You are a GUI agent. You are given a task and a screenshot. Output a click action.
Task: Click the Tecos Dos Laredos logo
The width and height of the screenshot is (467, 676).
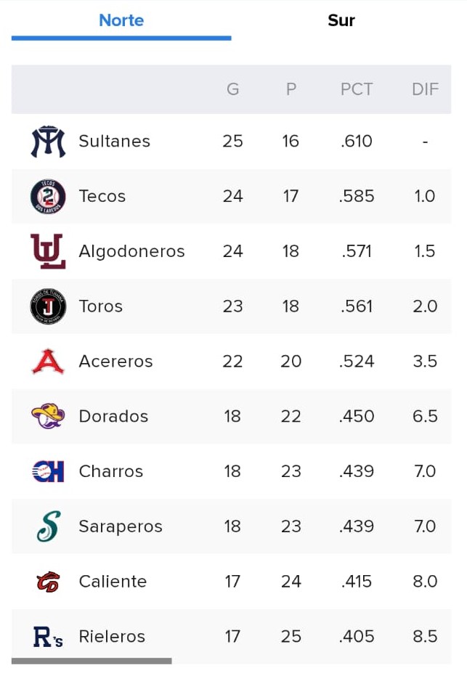(x=48, y=197)
